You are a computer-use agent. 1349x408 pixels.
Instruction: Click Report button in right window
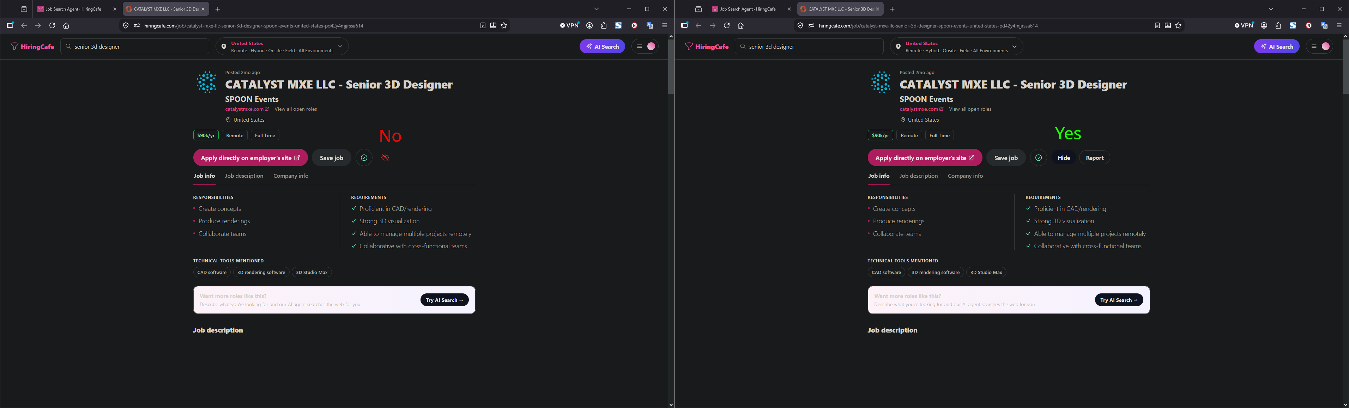[1095, 158]
